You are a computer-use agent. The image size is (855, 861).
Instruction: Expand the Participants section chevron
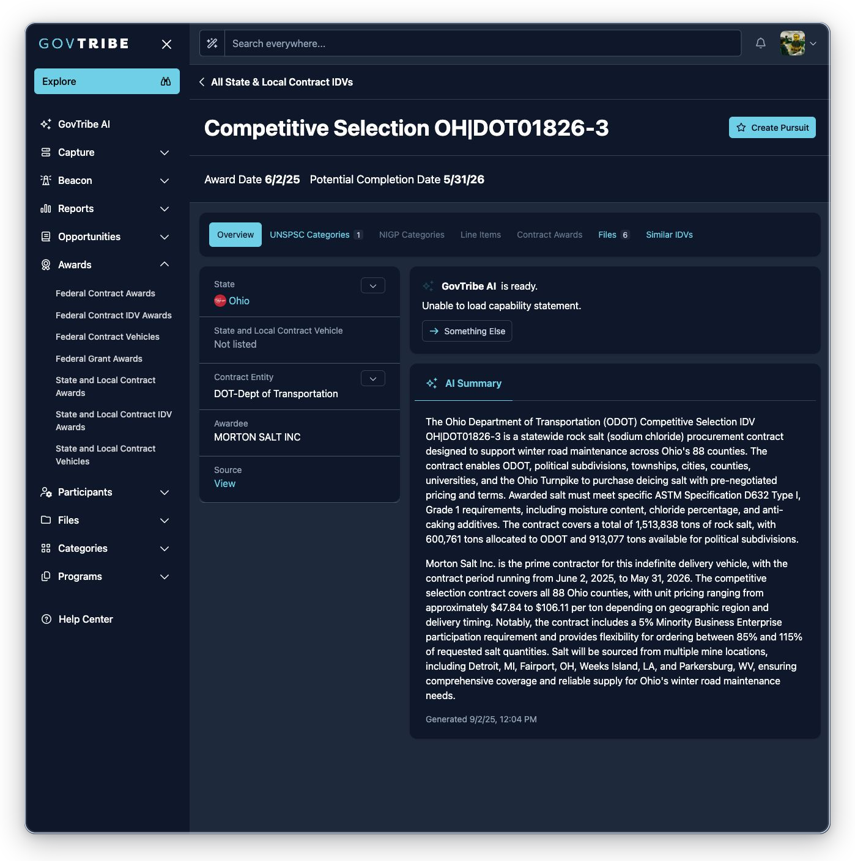pos(165,492)
